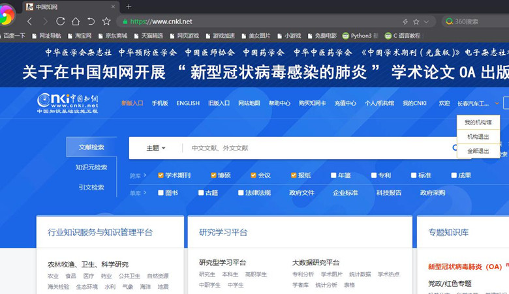Open the 游戏加速 bookmark

coord(220,36)
